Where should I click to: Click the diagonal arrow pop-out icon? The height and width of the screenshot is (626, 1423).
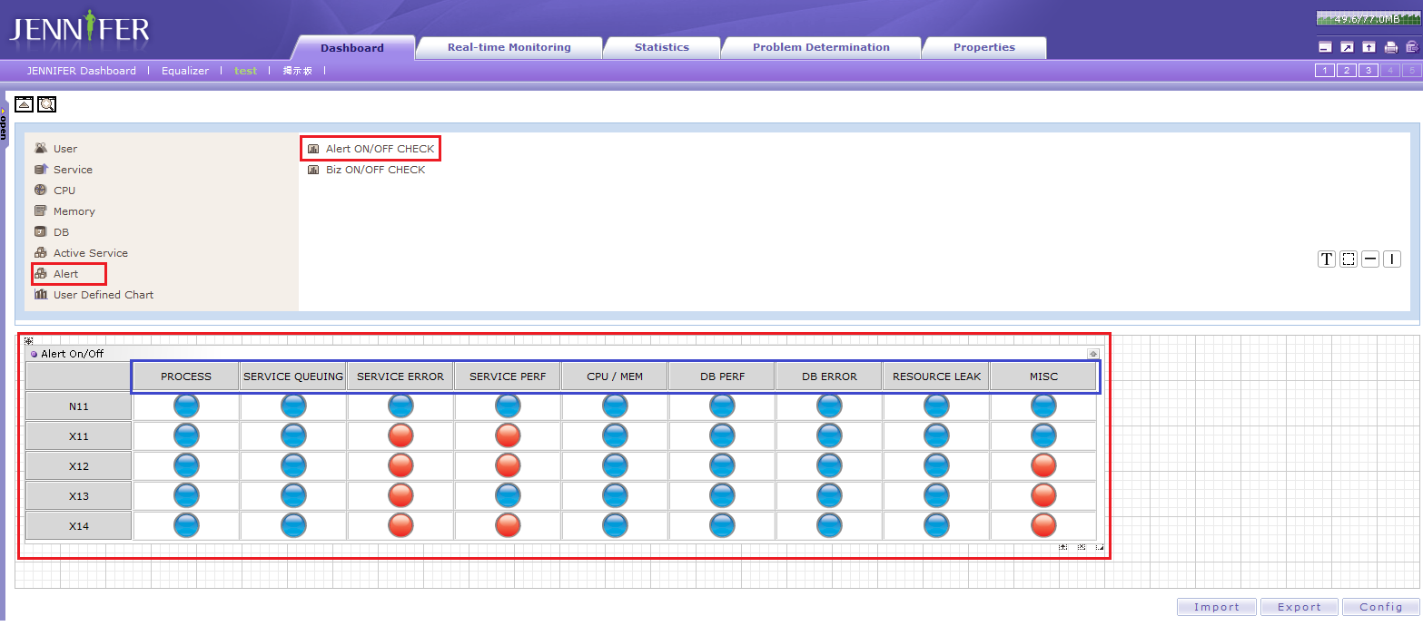tap(1347, 47)
